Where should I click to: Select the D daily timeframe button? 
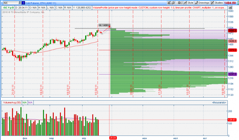179,3
